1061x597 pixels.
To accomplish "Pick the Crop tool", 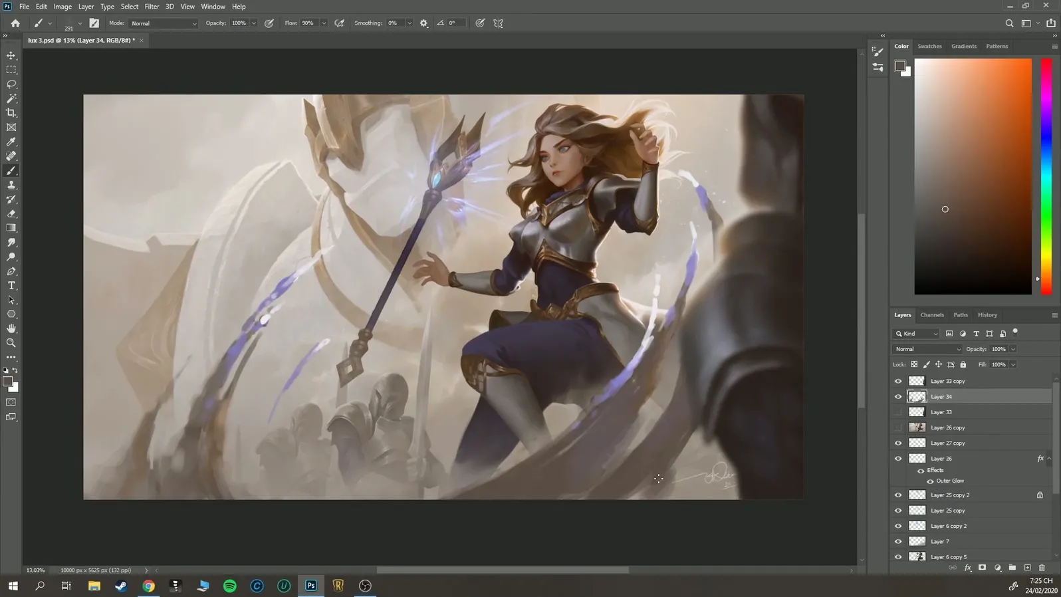I will (11, 113).
